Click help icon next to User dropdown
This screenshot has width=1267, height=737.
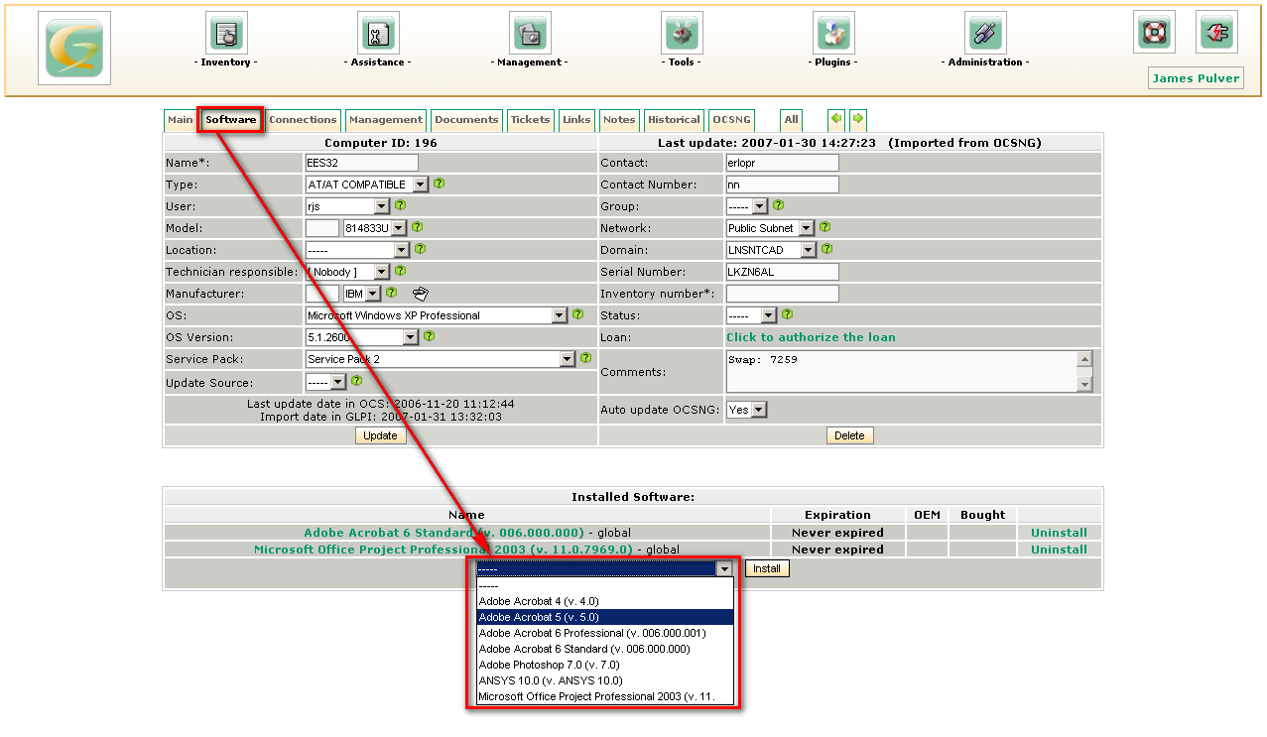[x=400, y=205]
